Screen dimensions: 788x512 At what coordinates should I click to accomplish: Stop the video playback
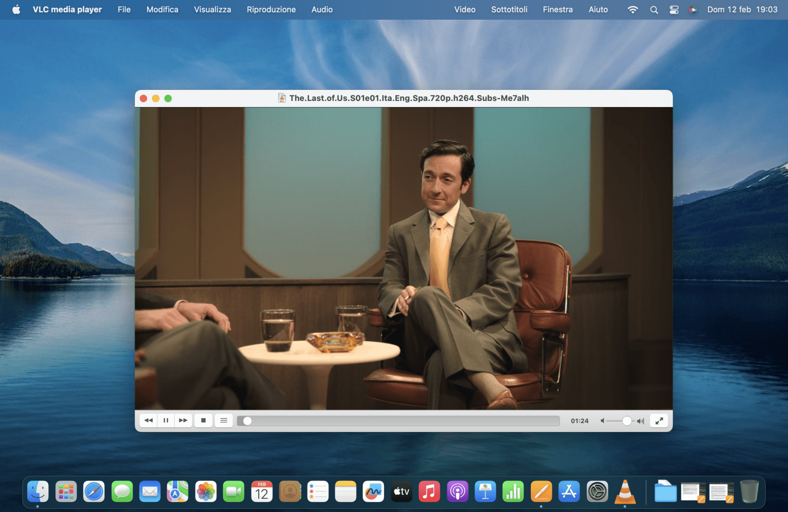tap(203, 421)
